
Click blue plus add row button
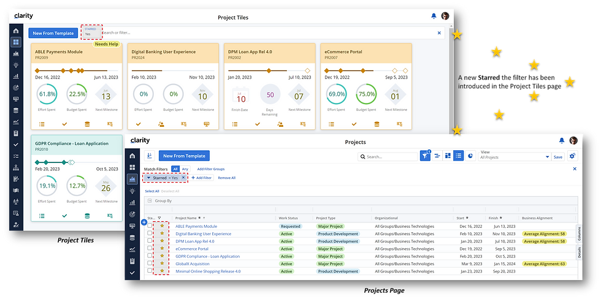pos(144,222)
